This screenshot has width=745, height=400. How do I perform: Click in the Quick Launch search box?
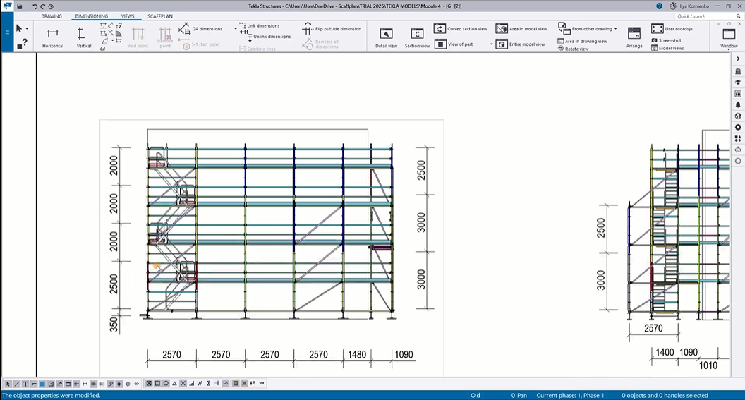[x=708, y=16]
